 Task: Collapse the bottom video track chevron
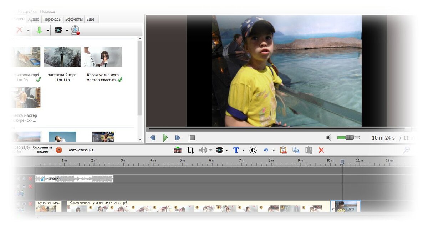click(x=24, y=204)
